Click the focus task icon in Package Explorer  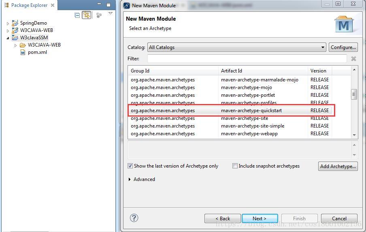coord(99,15)
